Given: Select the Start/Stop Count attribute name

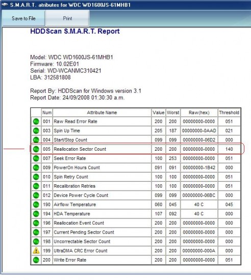Looking at the screenshot, I should pyautogui.click(x=70, y=140).
